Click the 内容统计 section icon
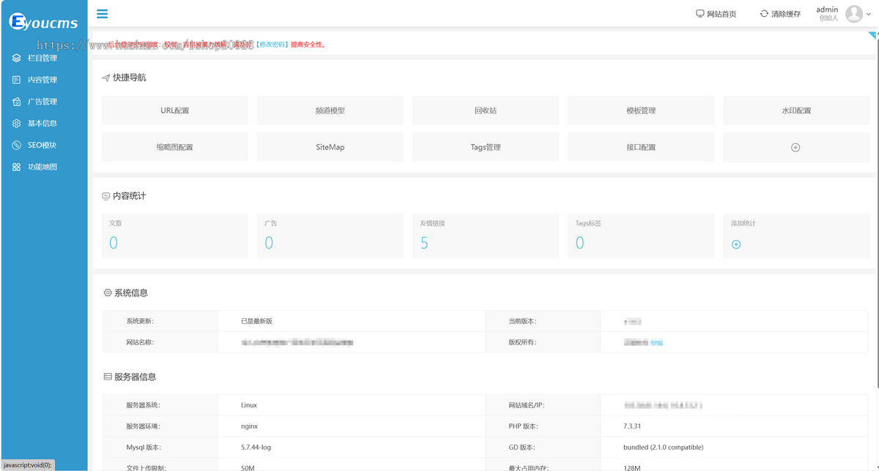This screenshot has height=471, width=879. tap(106, 196)
